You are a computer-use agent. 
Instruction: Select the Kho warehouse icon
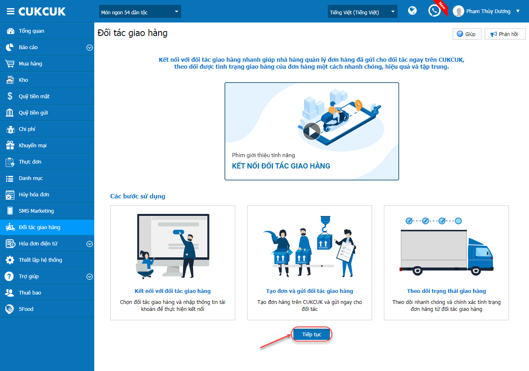pos(10,80)
